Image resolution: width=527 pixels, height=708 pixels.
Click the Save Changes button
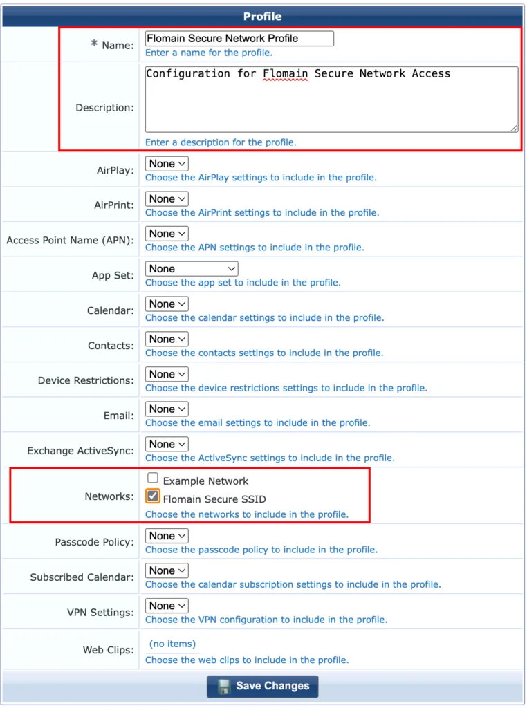click(x=262, y=686)
